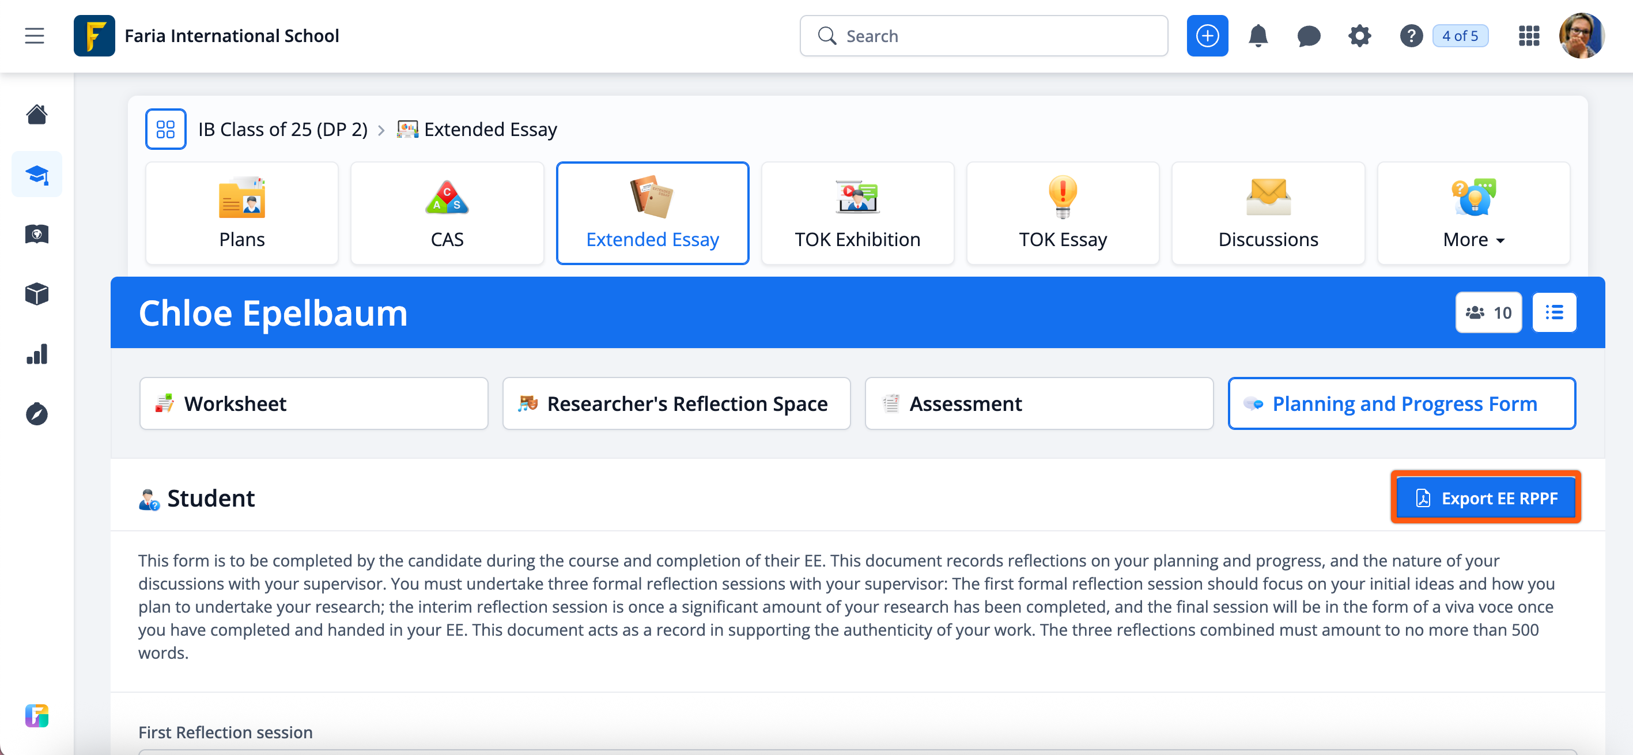Go to home in the sidebar

37,115
